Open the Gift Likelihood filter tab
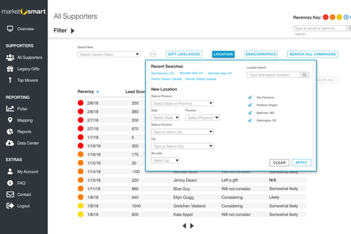351x234 pixels. coord(184,54)
